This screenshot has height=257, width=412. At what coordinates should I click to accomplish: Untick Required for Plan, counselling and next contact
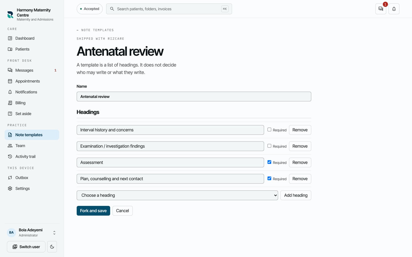pyautogui.click(x=269, y=178)
